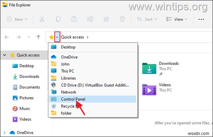Open Documents in the navigation pane
The height and width of the screenshot is (137, 213).
click(29, 87)
